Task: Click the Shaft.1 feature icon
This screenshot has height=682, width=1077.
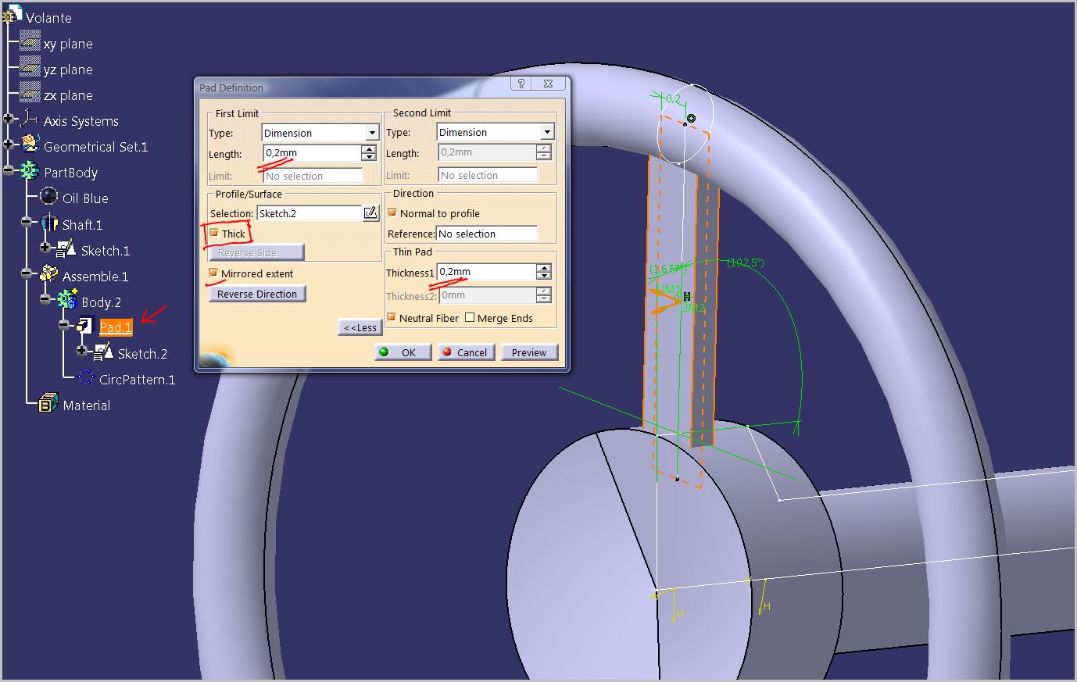Action: (x=49, y=223)
